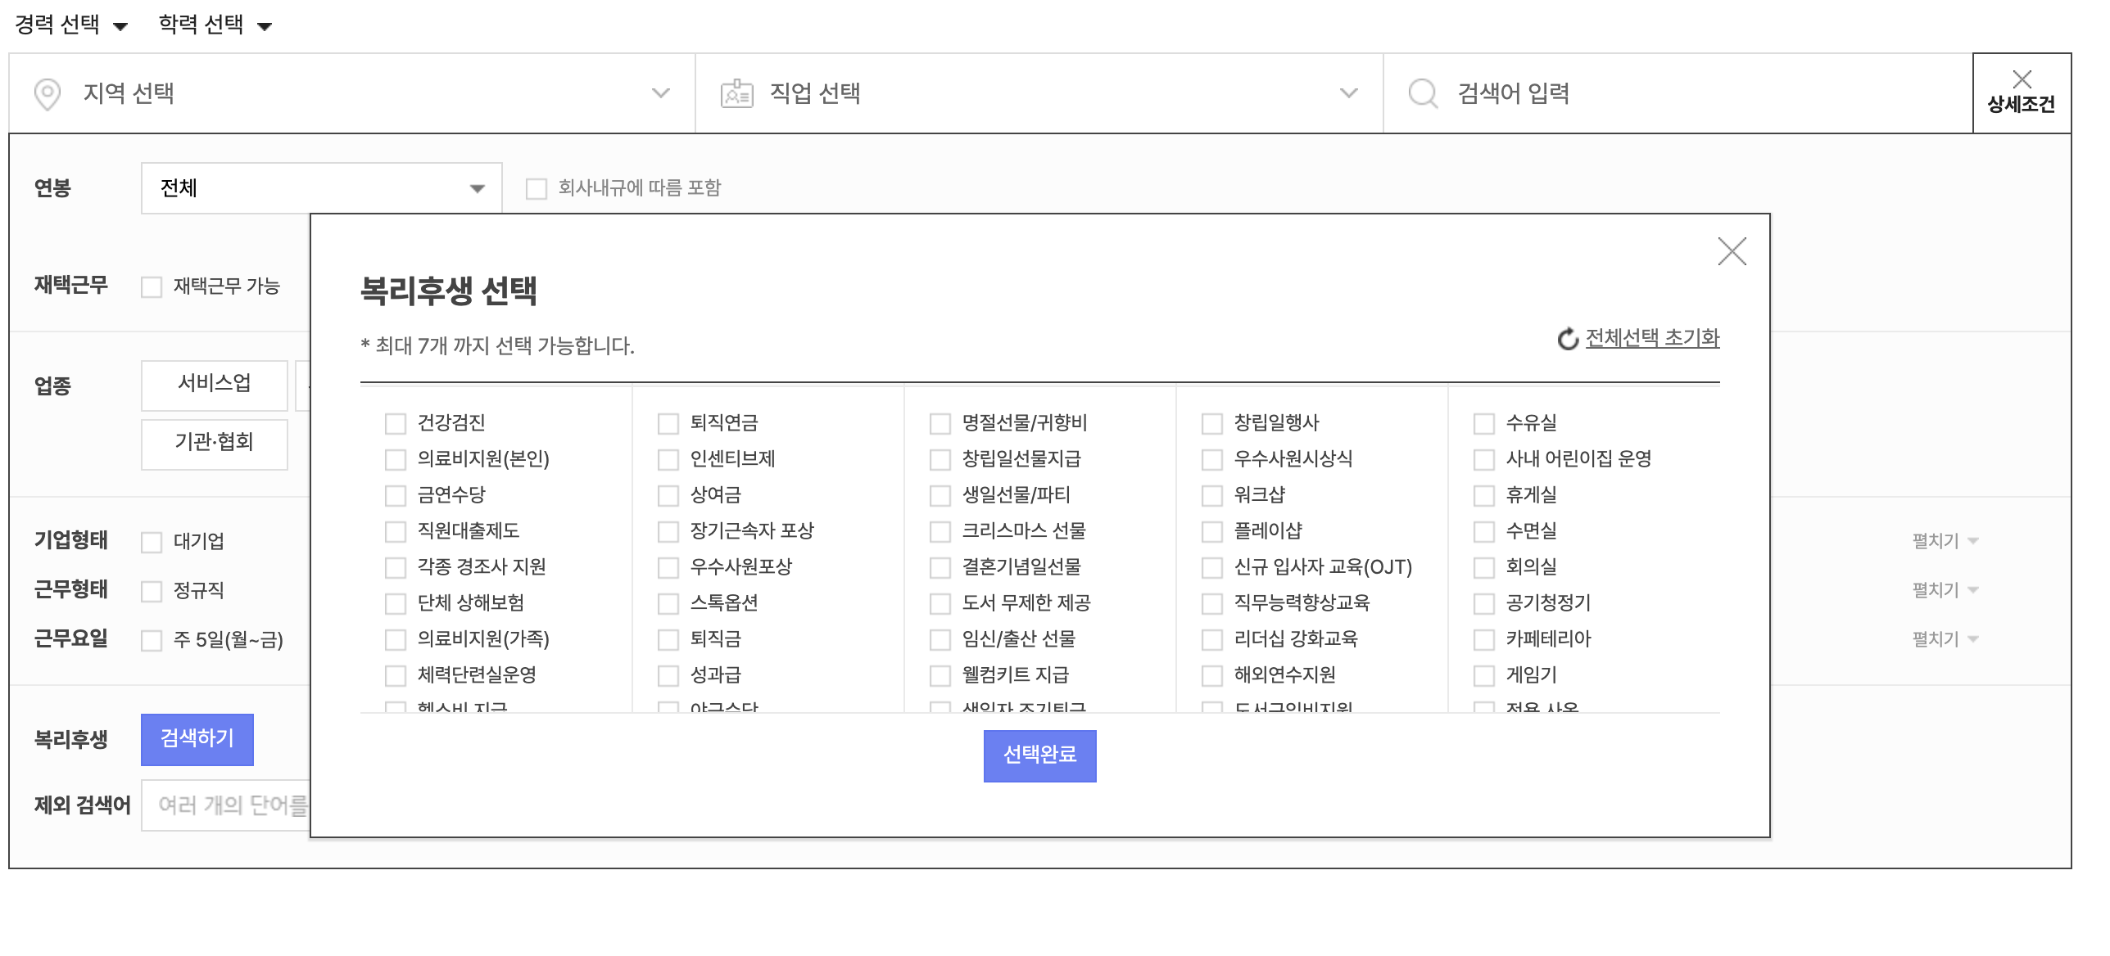Select 워크샵 benefit checkbox
2110x956 pixels.
coord(1212,496)
